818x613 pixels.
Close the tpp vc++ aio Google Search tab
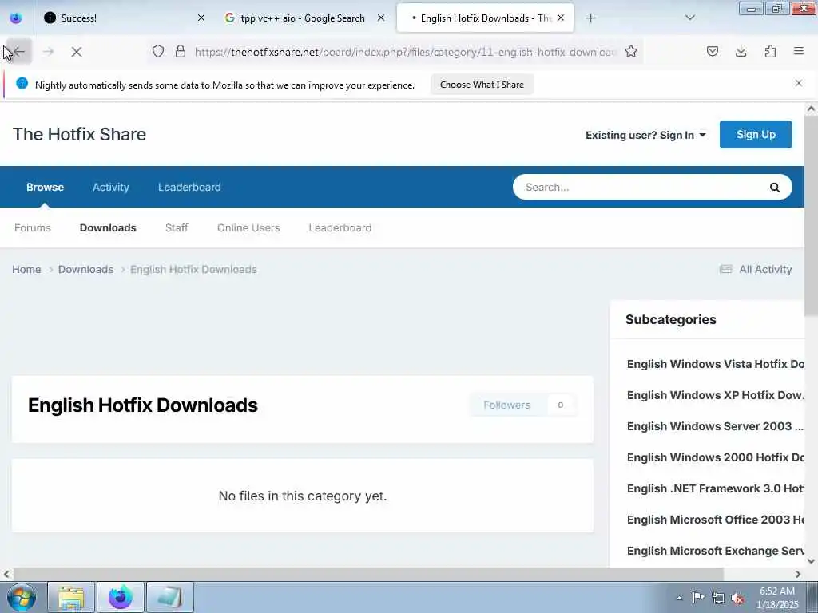(x=381, y=18)
